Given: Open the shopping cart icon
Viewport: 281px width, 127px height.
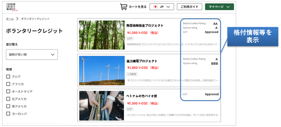Looking at the screenshot, I should click(123, 7).
